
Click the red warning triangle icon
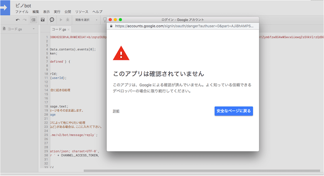click(121, 53)
